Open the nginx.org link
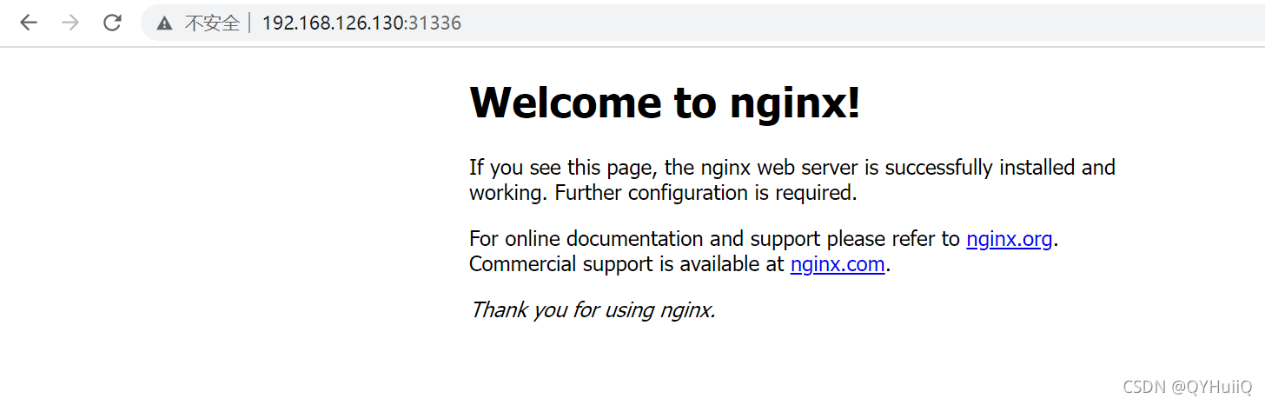This screenshot has width=1265, height=405. [1009, 239]
